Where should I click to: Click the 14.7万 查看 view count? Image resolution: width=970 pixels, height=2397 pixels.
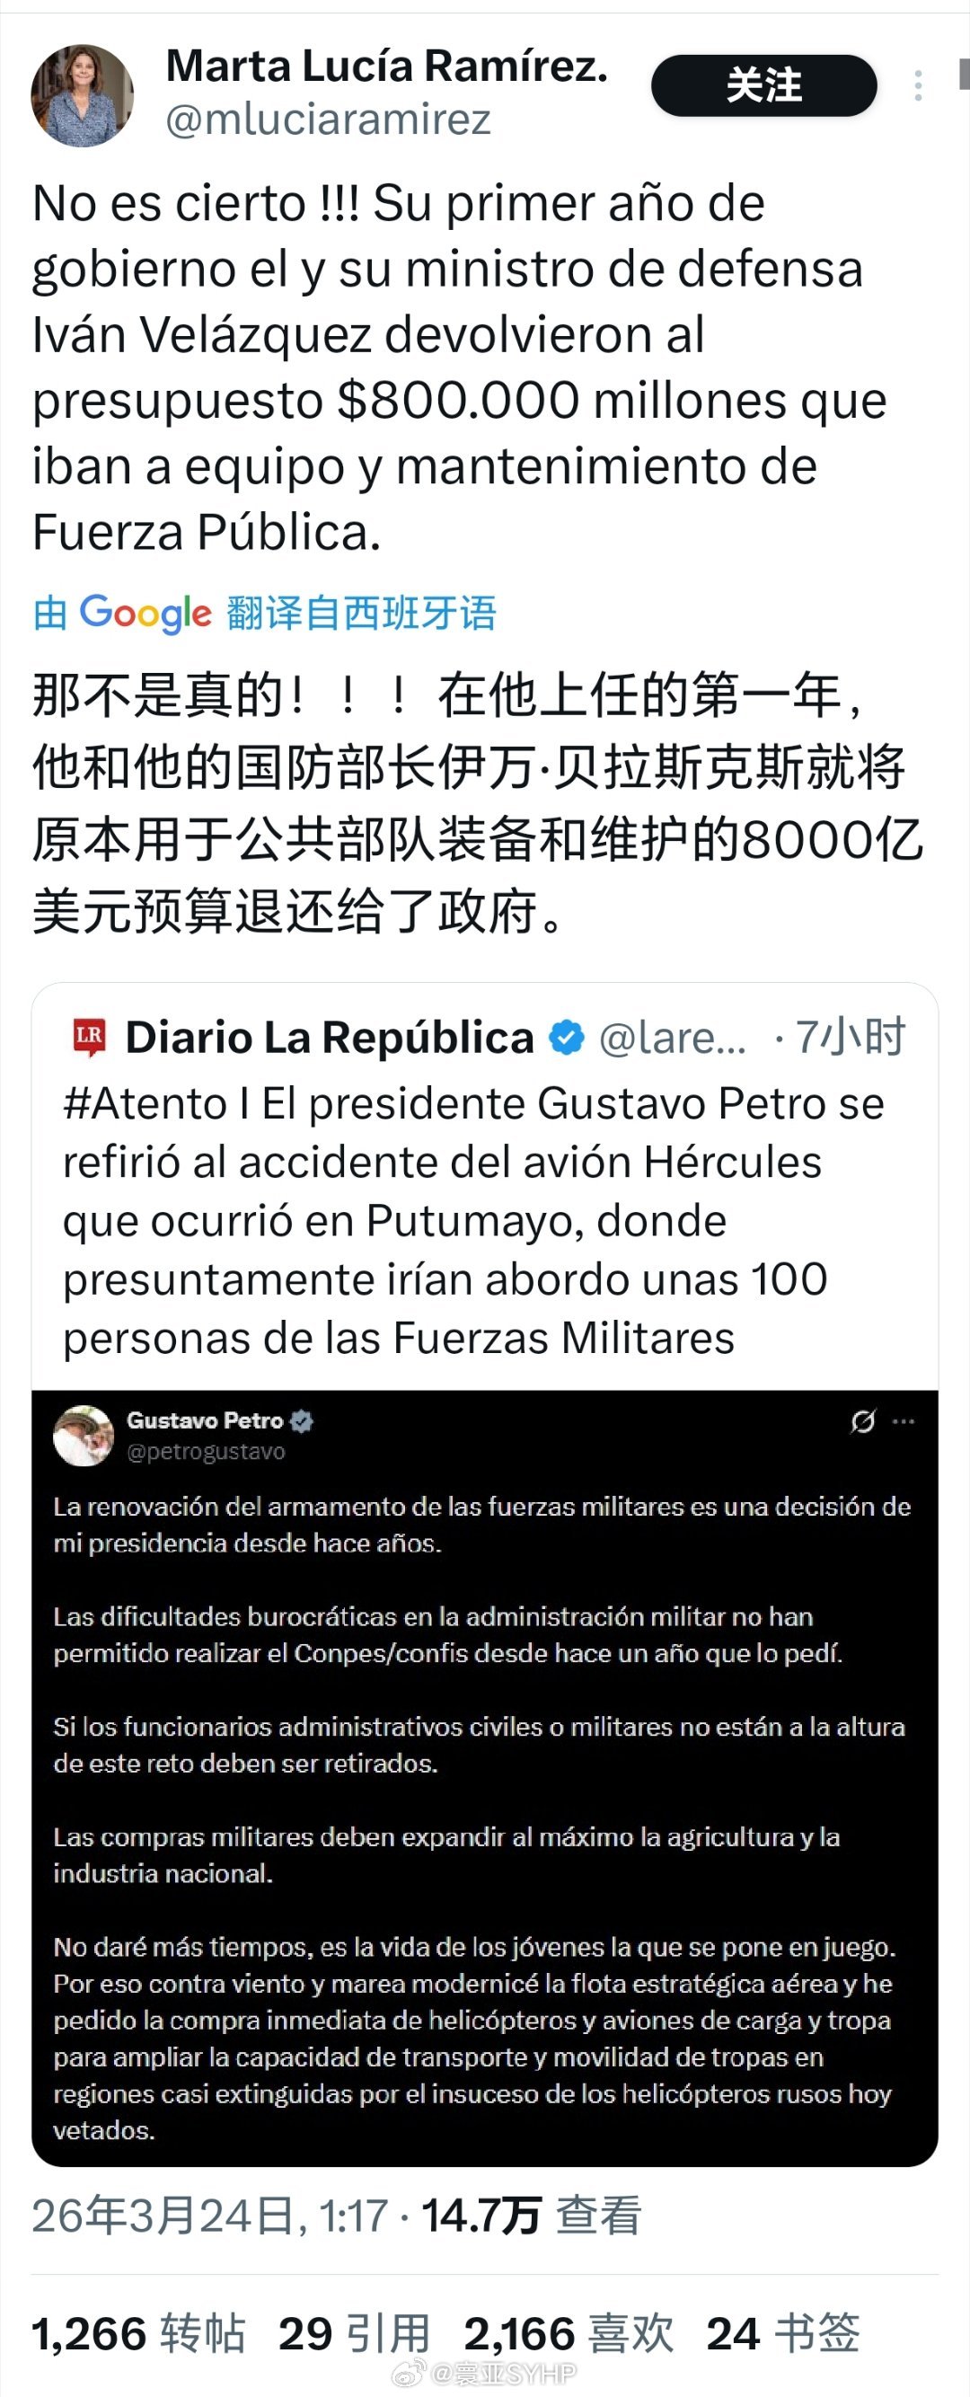pos(531,2216)
